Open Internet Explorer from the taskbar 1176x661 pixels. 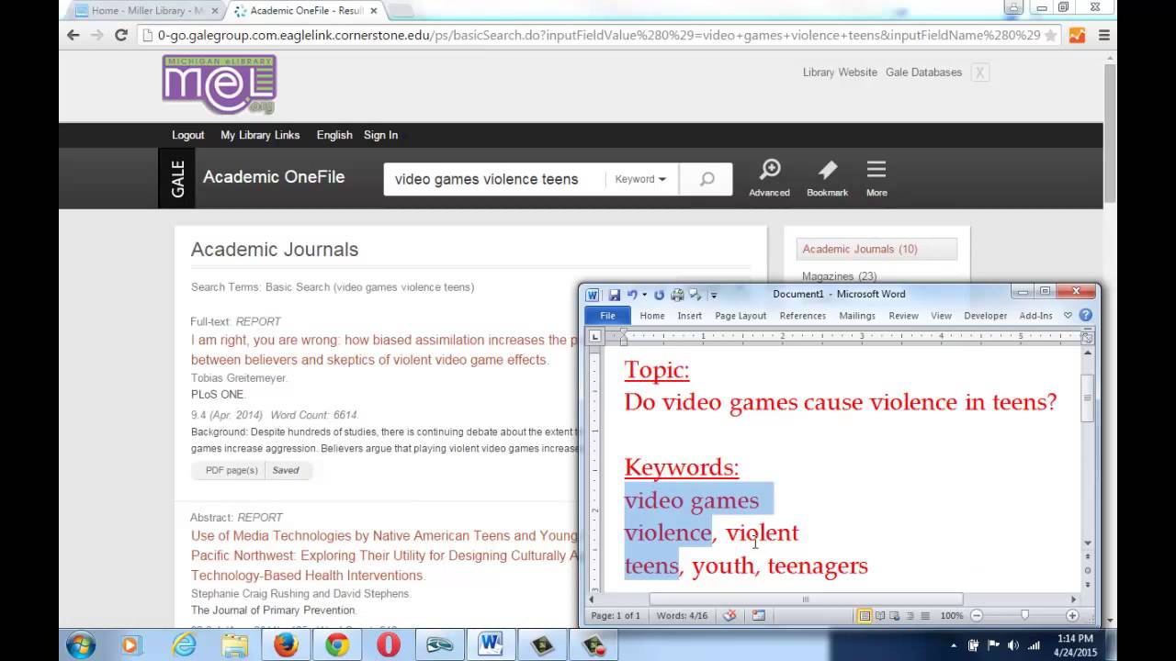184,644
